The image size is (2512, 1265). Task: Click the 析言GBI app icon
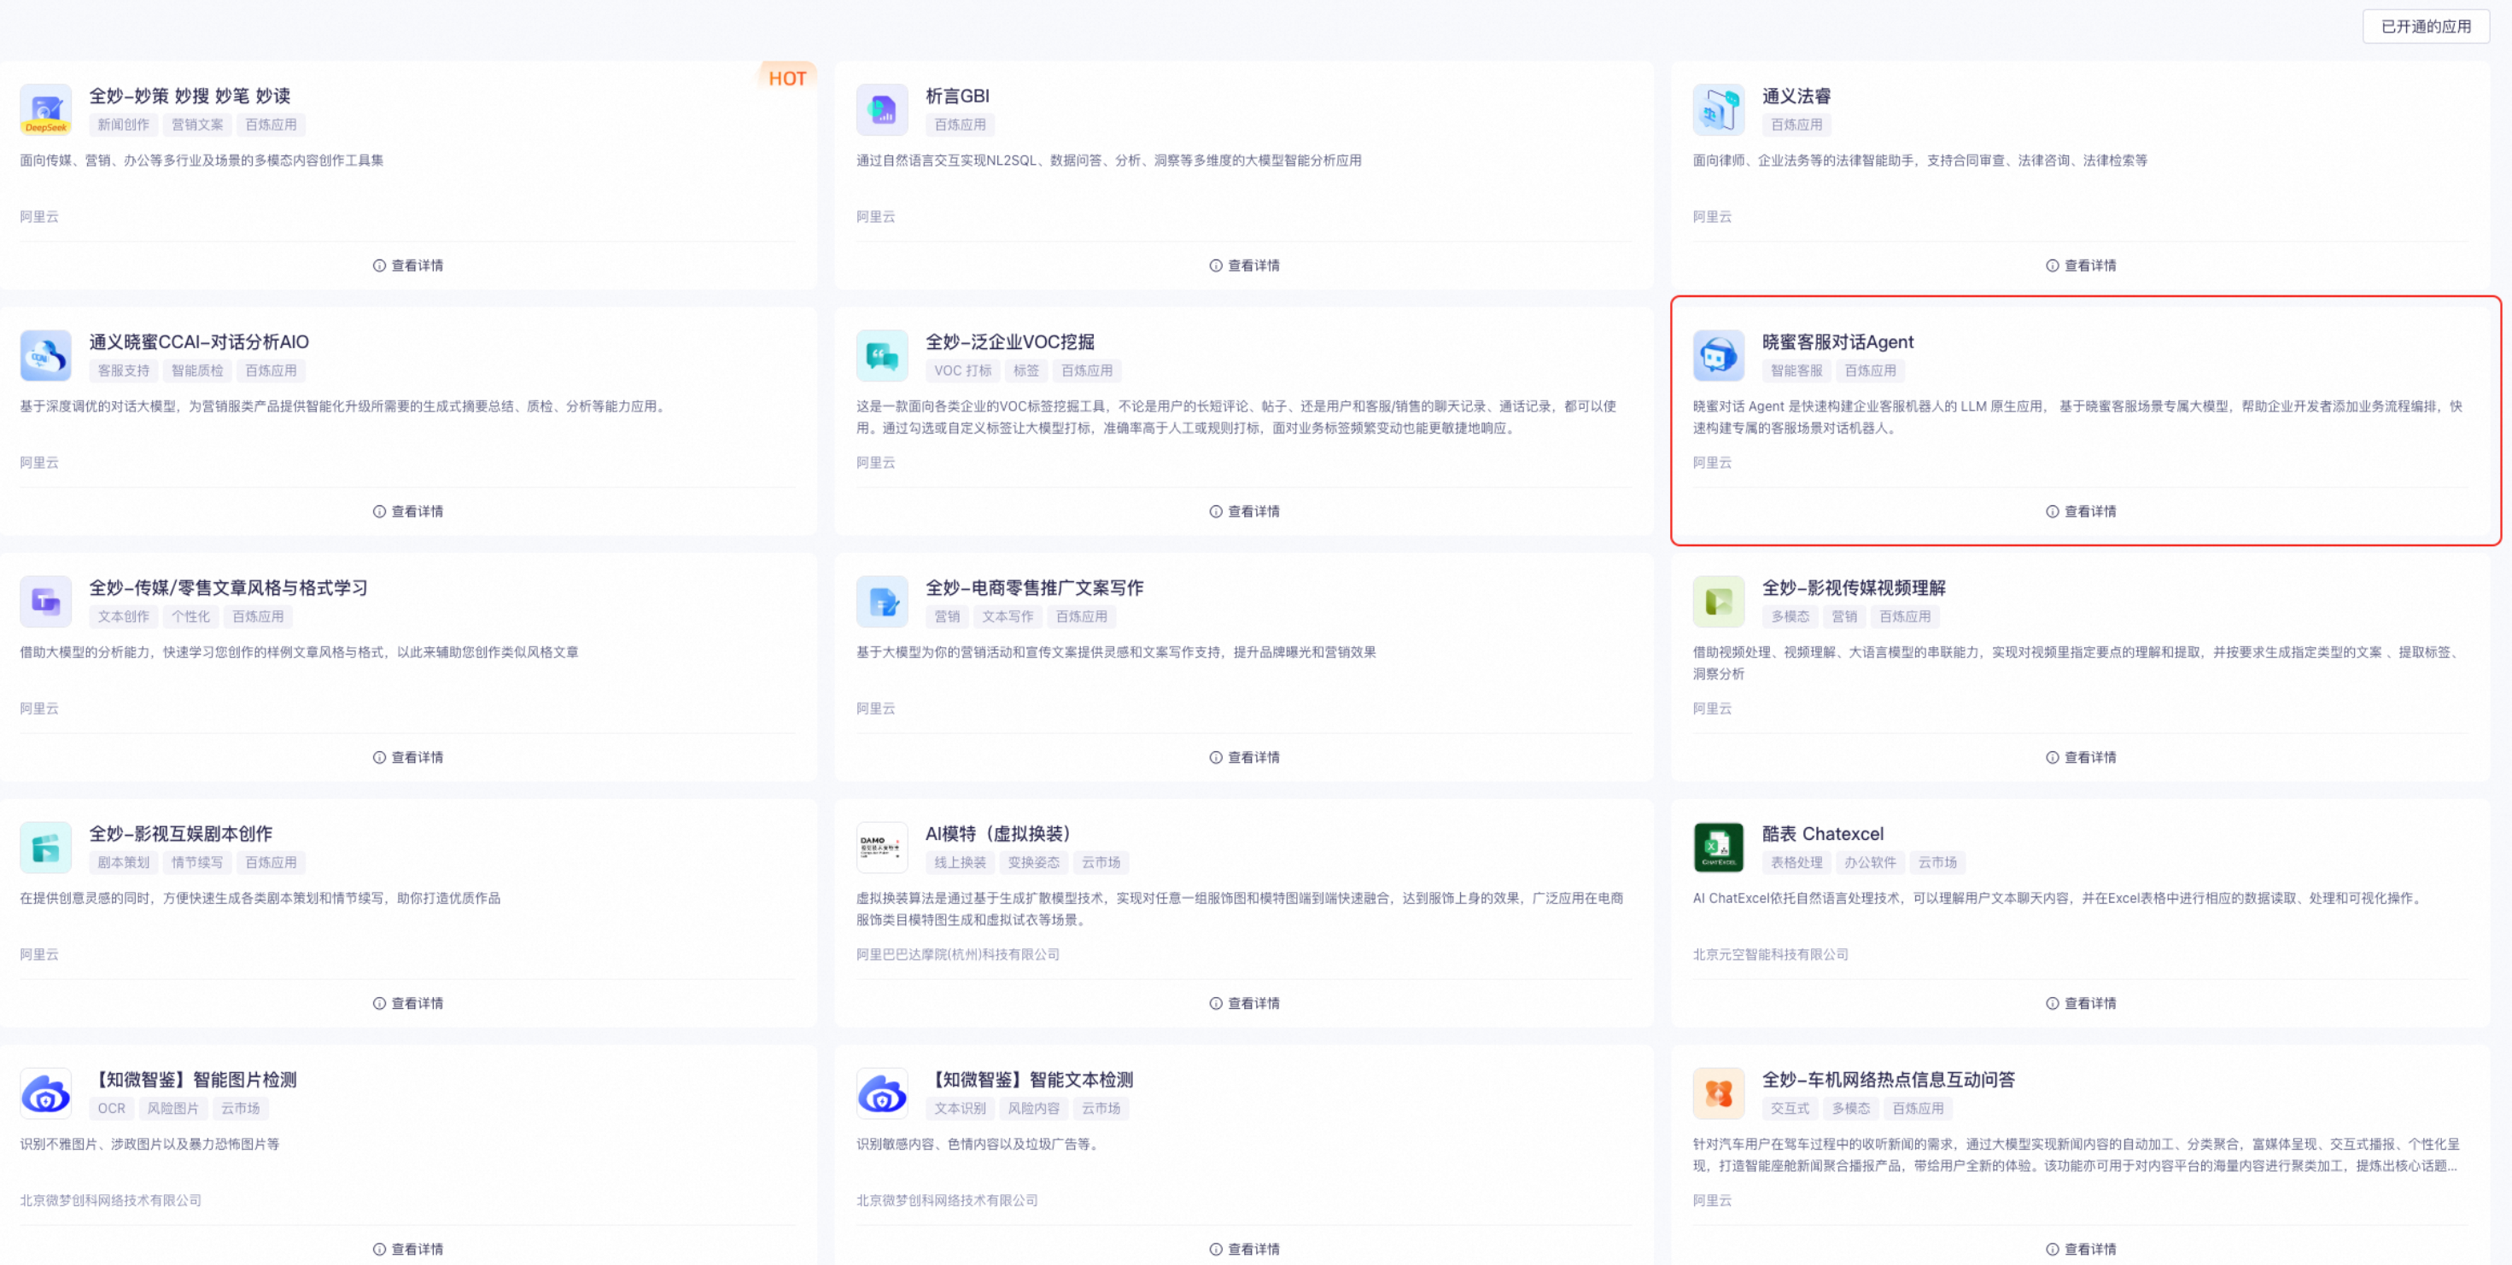(881, 109)
